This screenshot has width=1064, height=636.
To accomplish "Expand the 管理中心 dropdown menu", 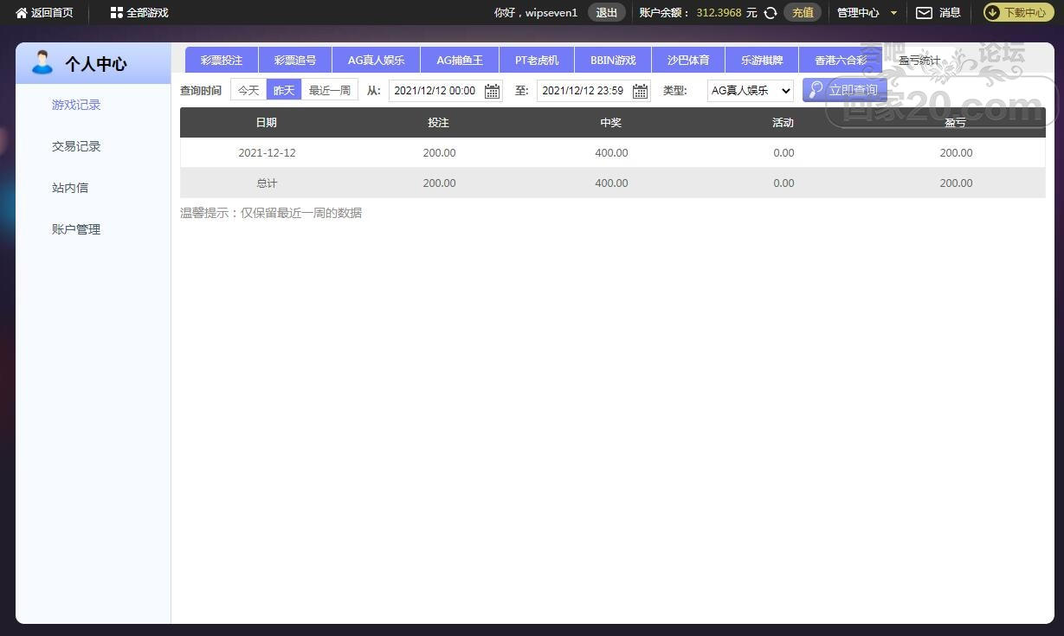I will [867, 13].
